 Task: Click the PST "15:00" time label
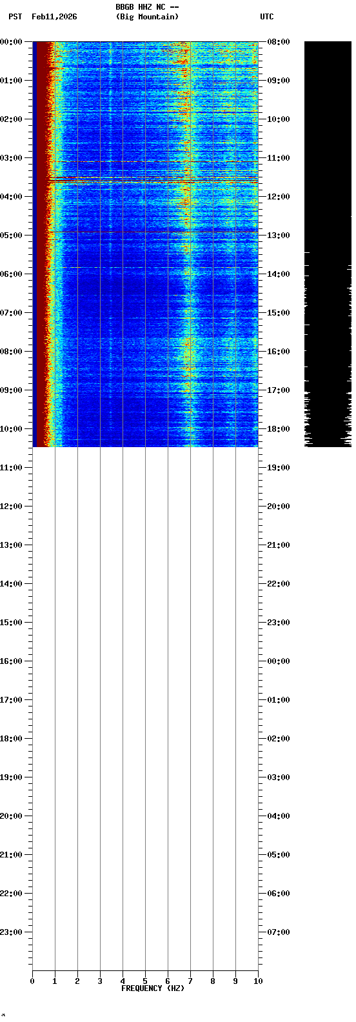tap(11, 623)
